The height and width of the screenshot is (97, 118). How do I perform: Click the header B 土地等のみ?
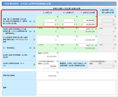pyautogui.click(x=68, y=13)
